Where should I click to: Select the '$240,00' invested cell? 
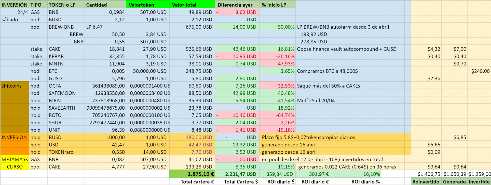pos(479,71)
